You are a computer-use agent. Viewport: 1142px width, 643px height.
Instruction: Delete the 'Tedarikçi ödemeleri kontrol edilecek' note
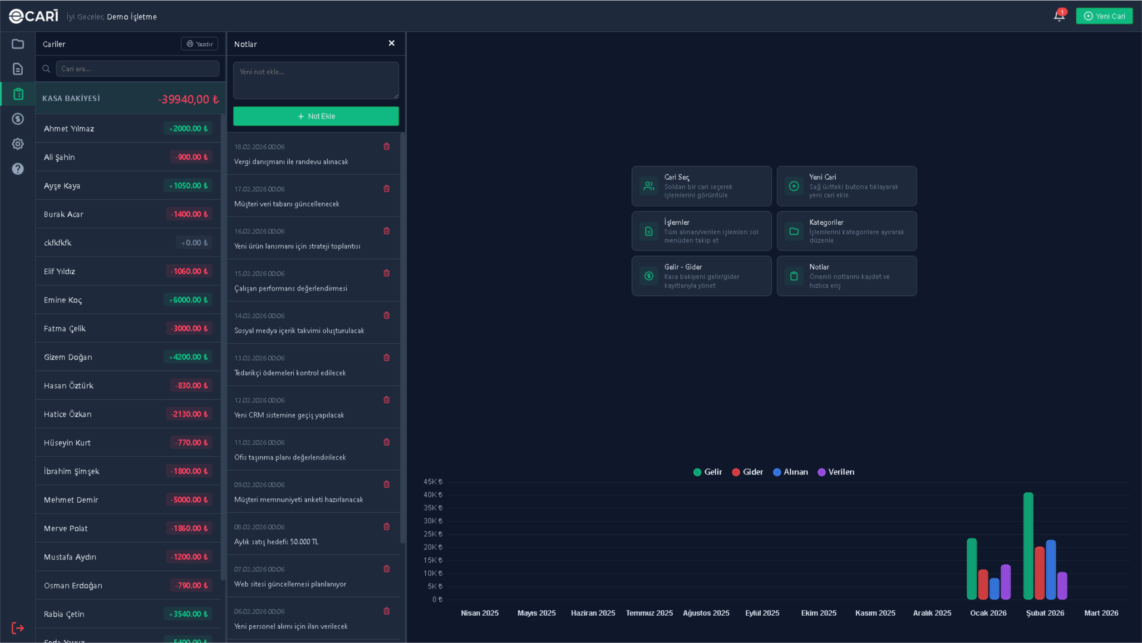[x=387, y=357]
